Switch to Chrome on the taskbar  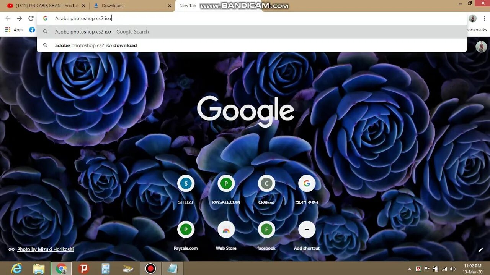[61, 269]
